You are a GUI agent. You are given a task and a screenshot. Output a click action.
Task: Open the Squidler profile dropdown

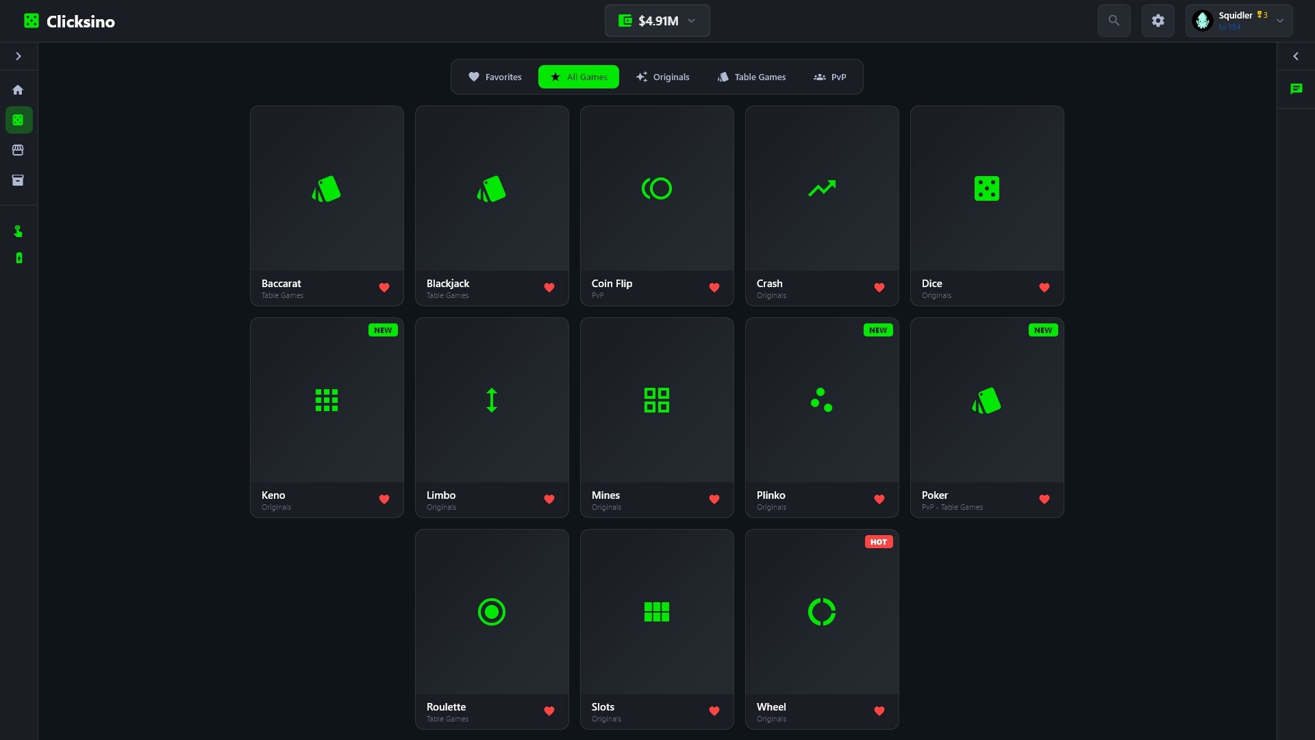point(1238,21)
